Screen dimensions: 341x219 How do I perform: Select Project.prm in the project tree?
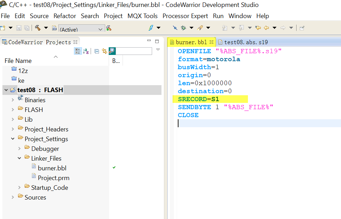coord(53,178)
